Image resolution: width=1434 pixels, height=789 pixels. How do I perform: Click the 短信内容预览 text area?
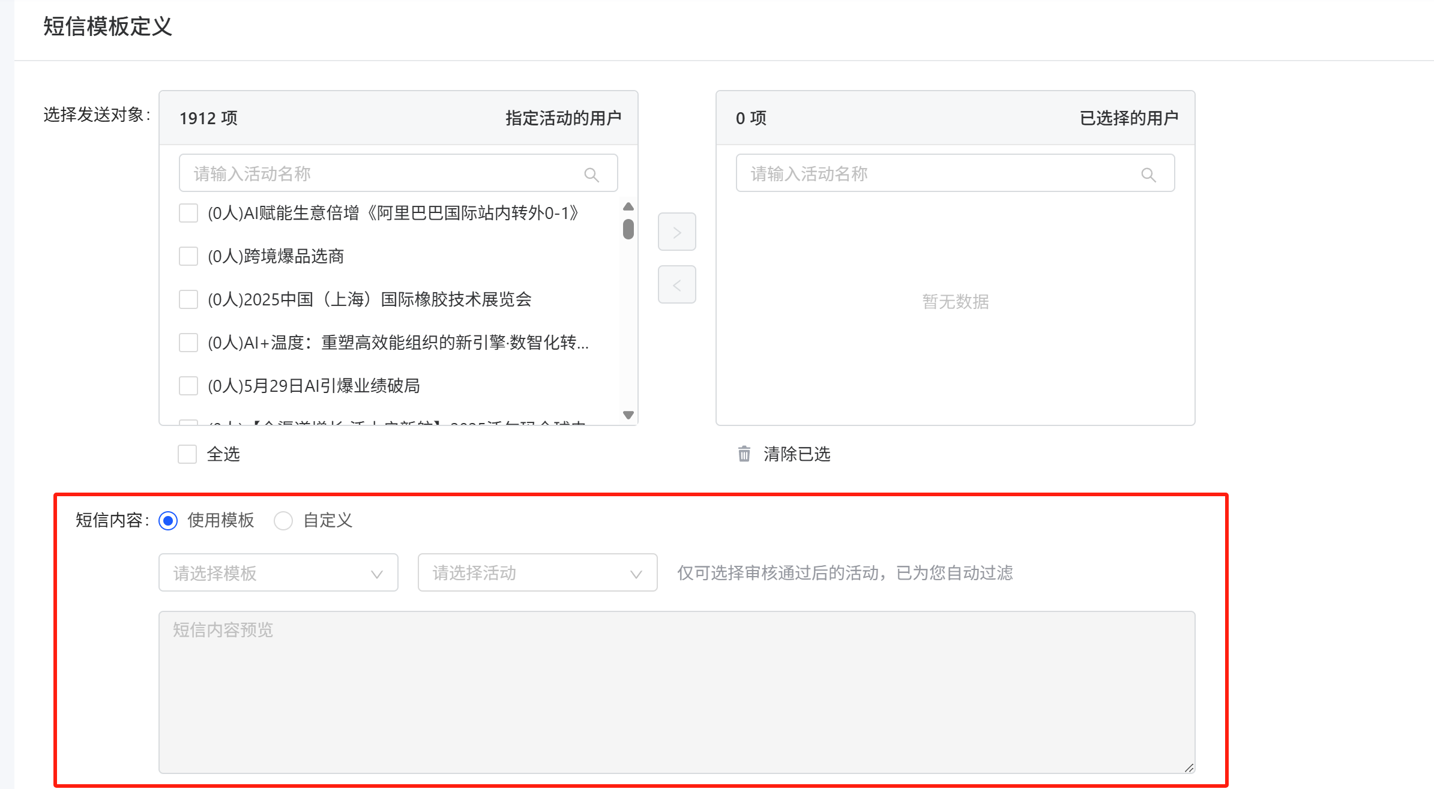click(x=676, y=692)
